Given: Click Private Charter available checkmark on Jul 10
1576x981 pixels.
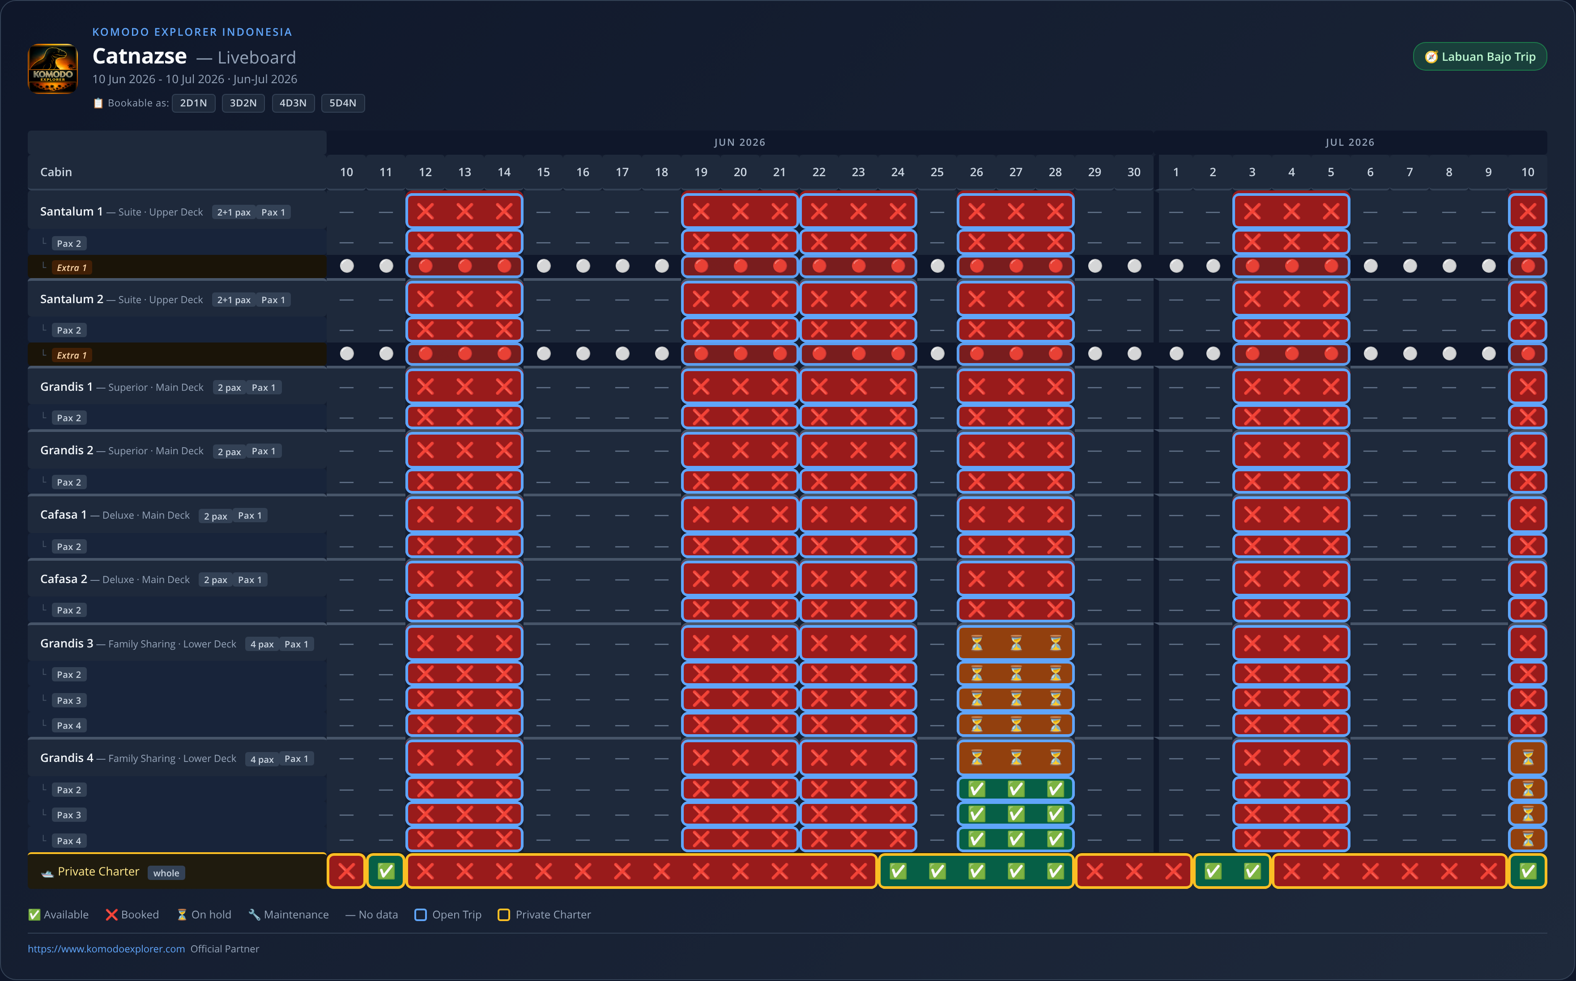Looking at the screenshot, I should coord(1527,871).
